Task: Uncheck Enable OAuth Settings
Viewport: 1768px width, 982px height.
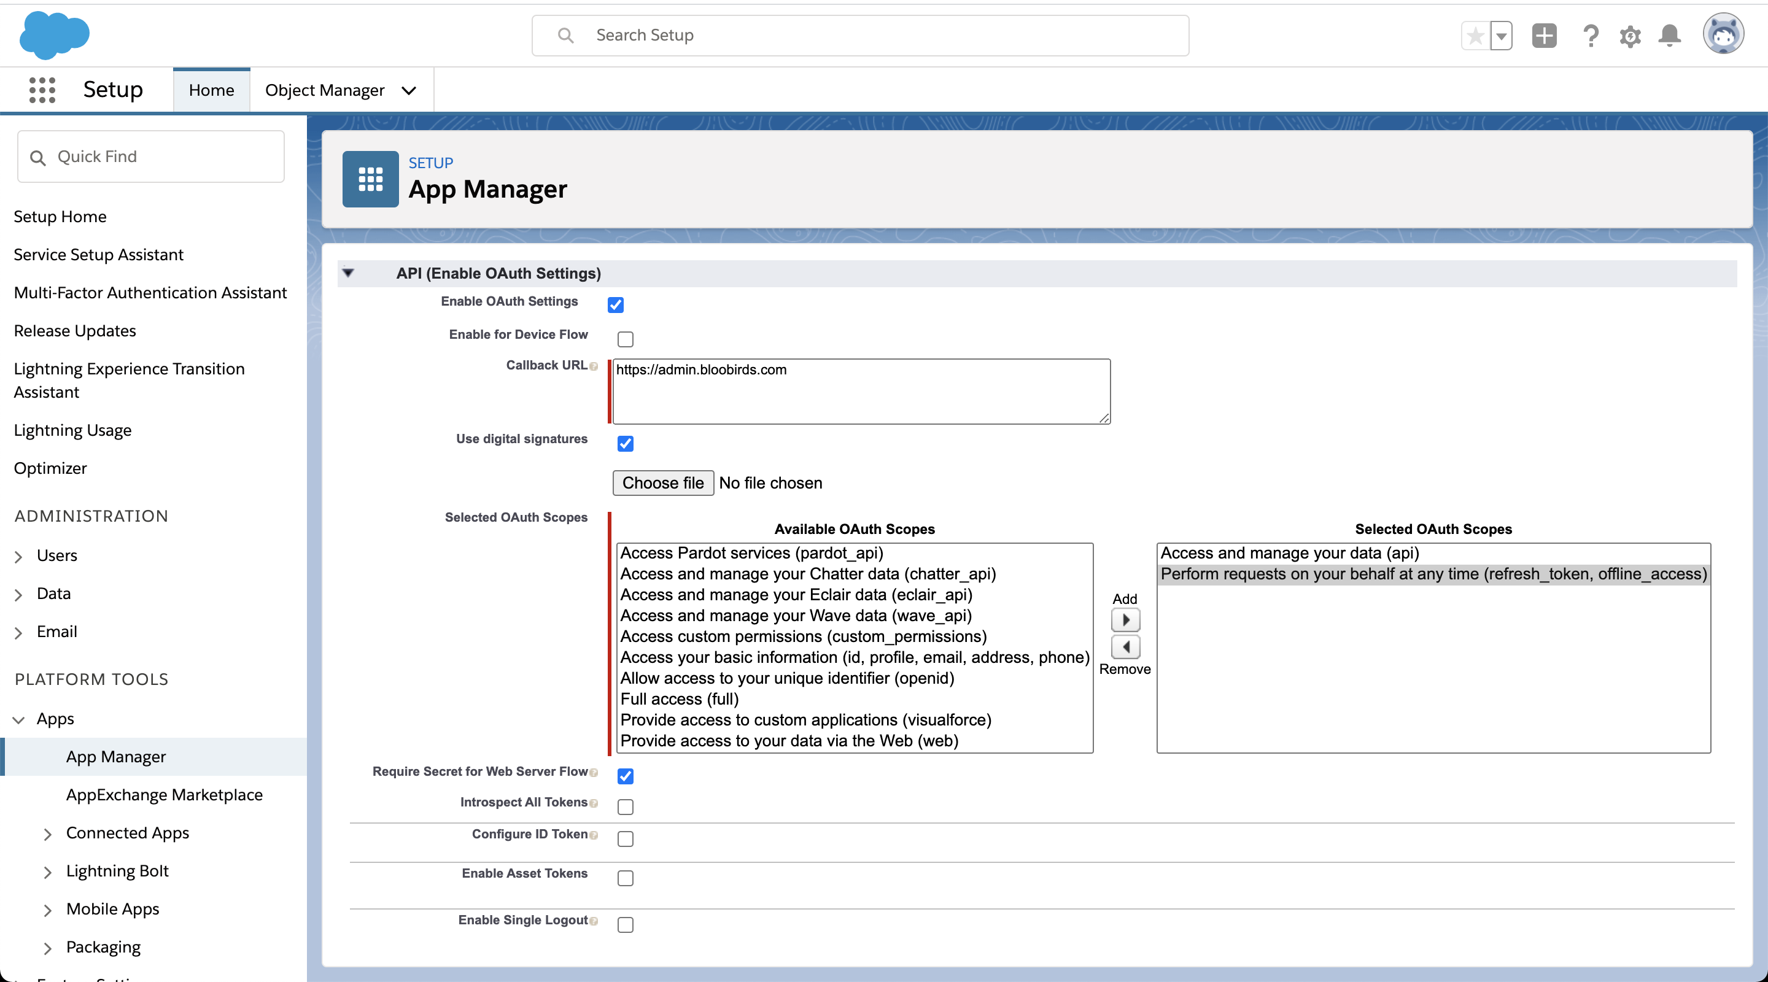Action: pos(616,304)
